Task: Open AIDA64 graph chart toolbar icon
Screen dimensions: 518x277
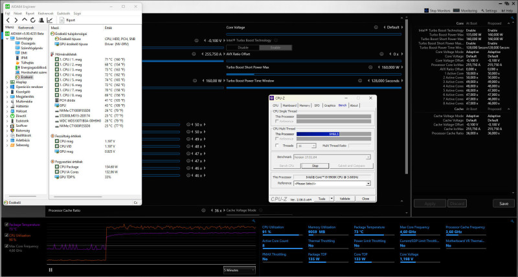Action: pos(50,20)
